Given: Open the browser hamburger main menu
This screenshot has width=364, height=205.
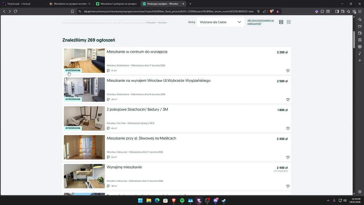Looking at the screenshot, I should click(360, 11).
